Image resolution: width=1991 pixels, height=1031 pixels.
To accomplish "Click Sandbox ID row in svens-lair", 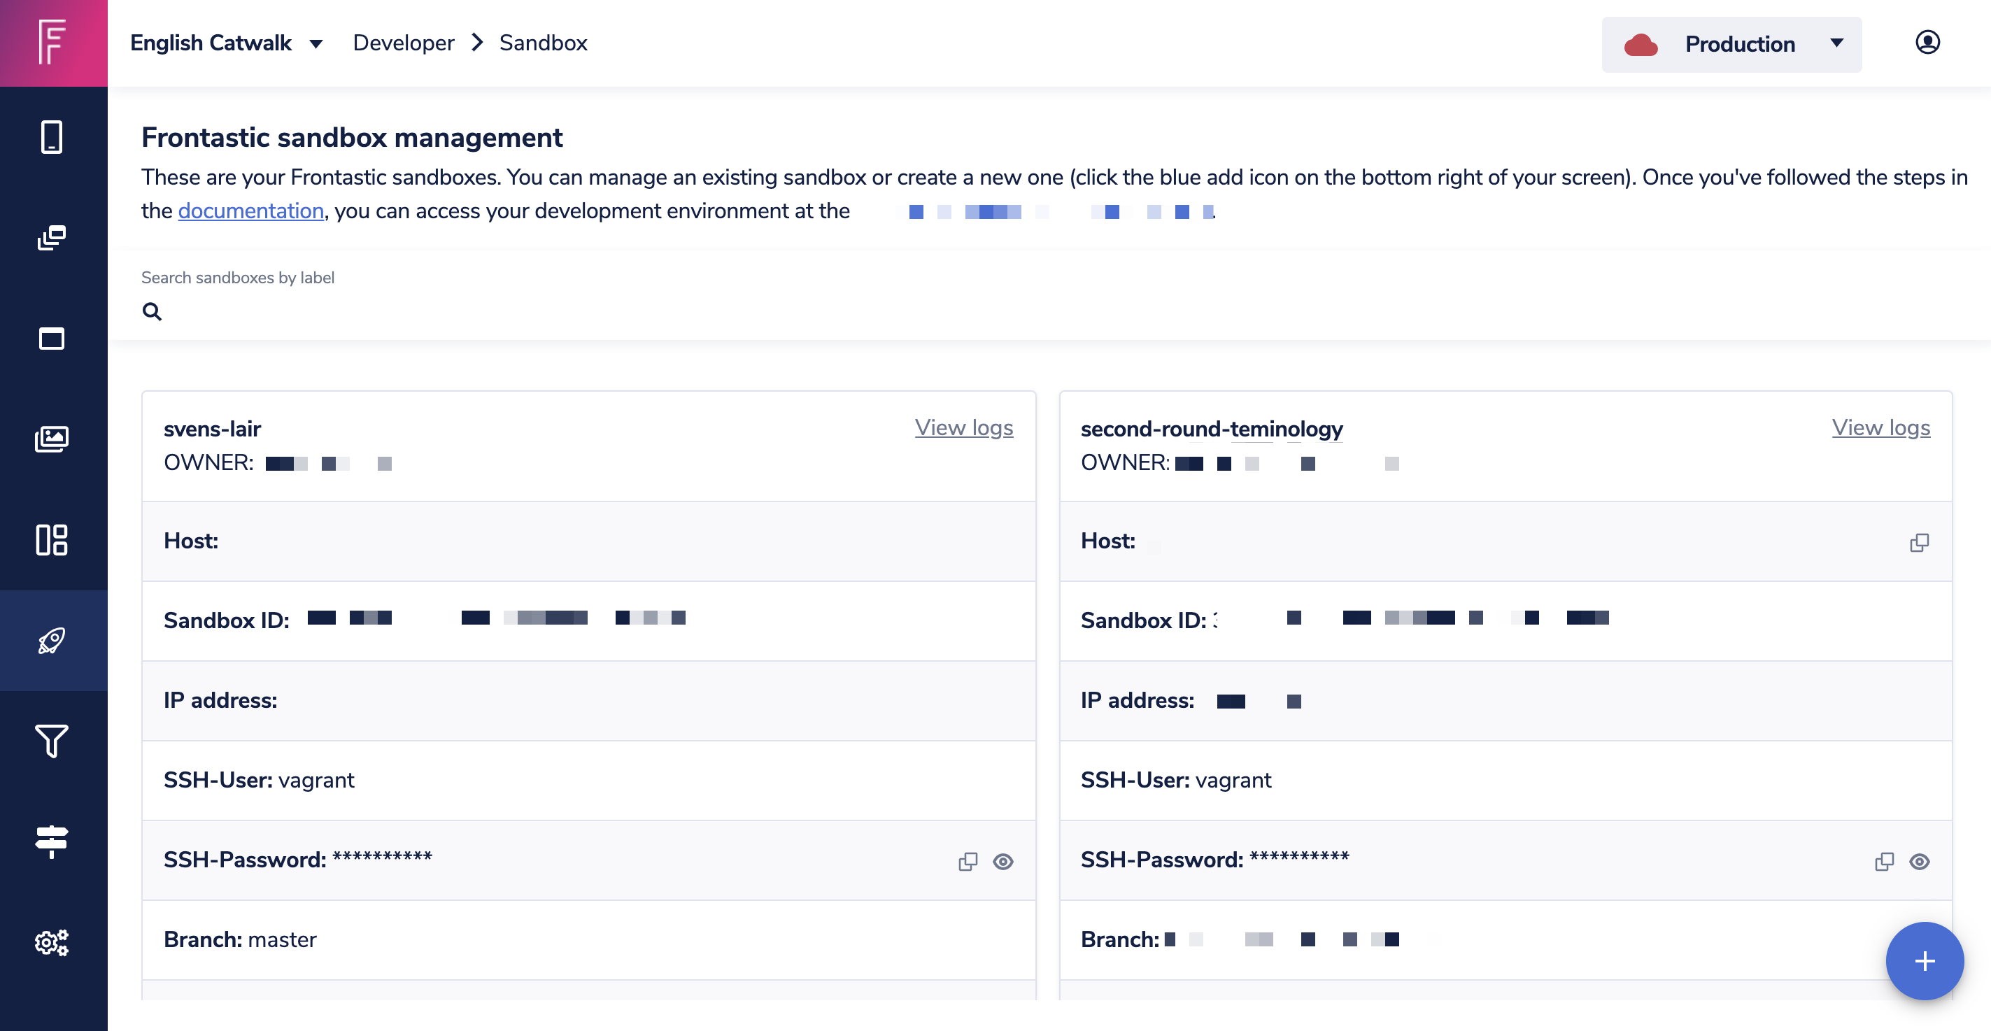I will point(589,620).
